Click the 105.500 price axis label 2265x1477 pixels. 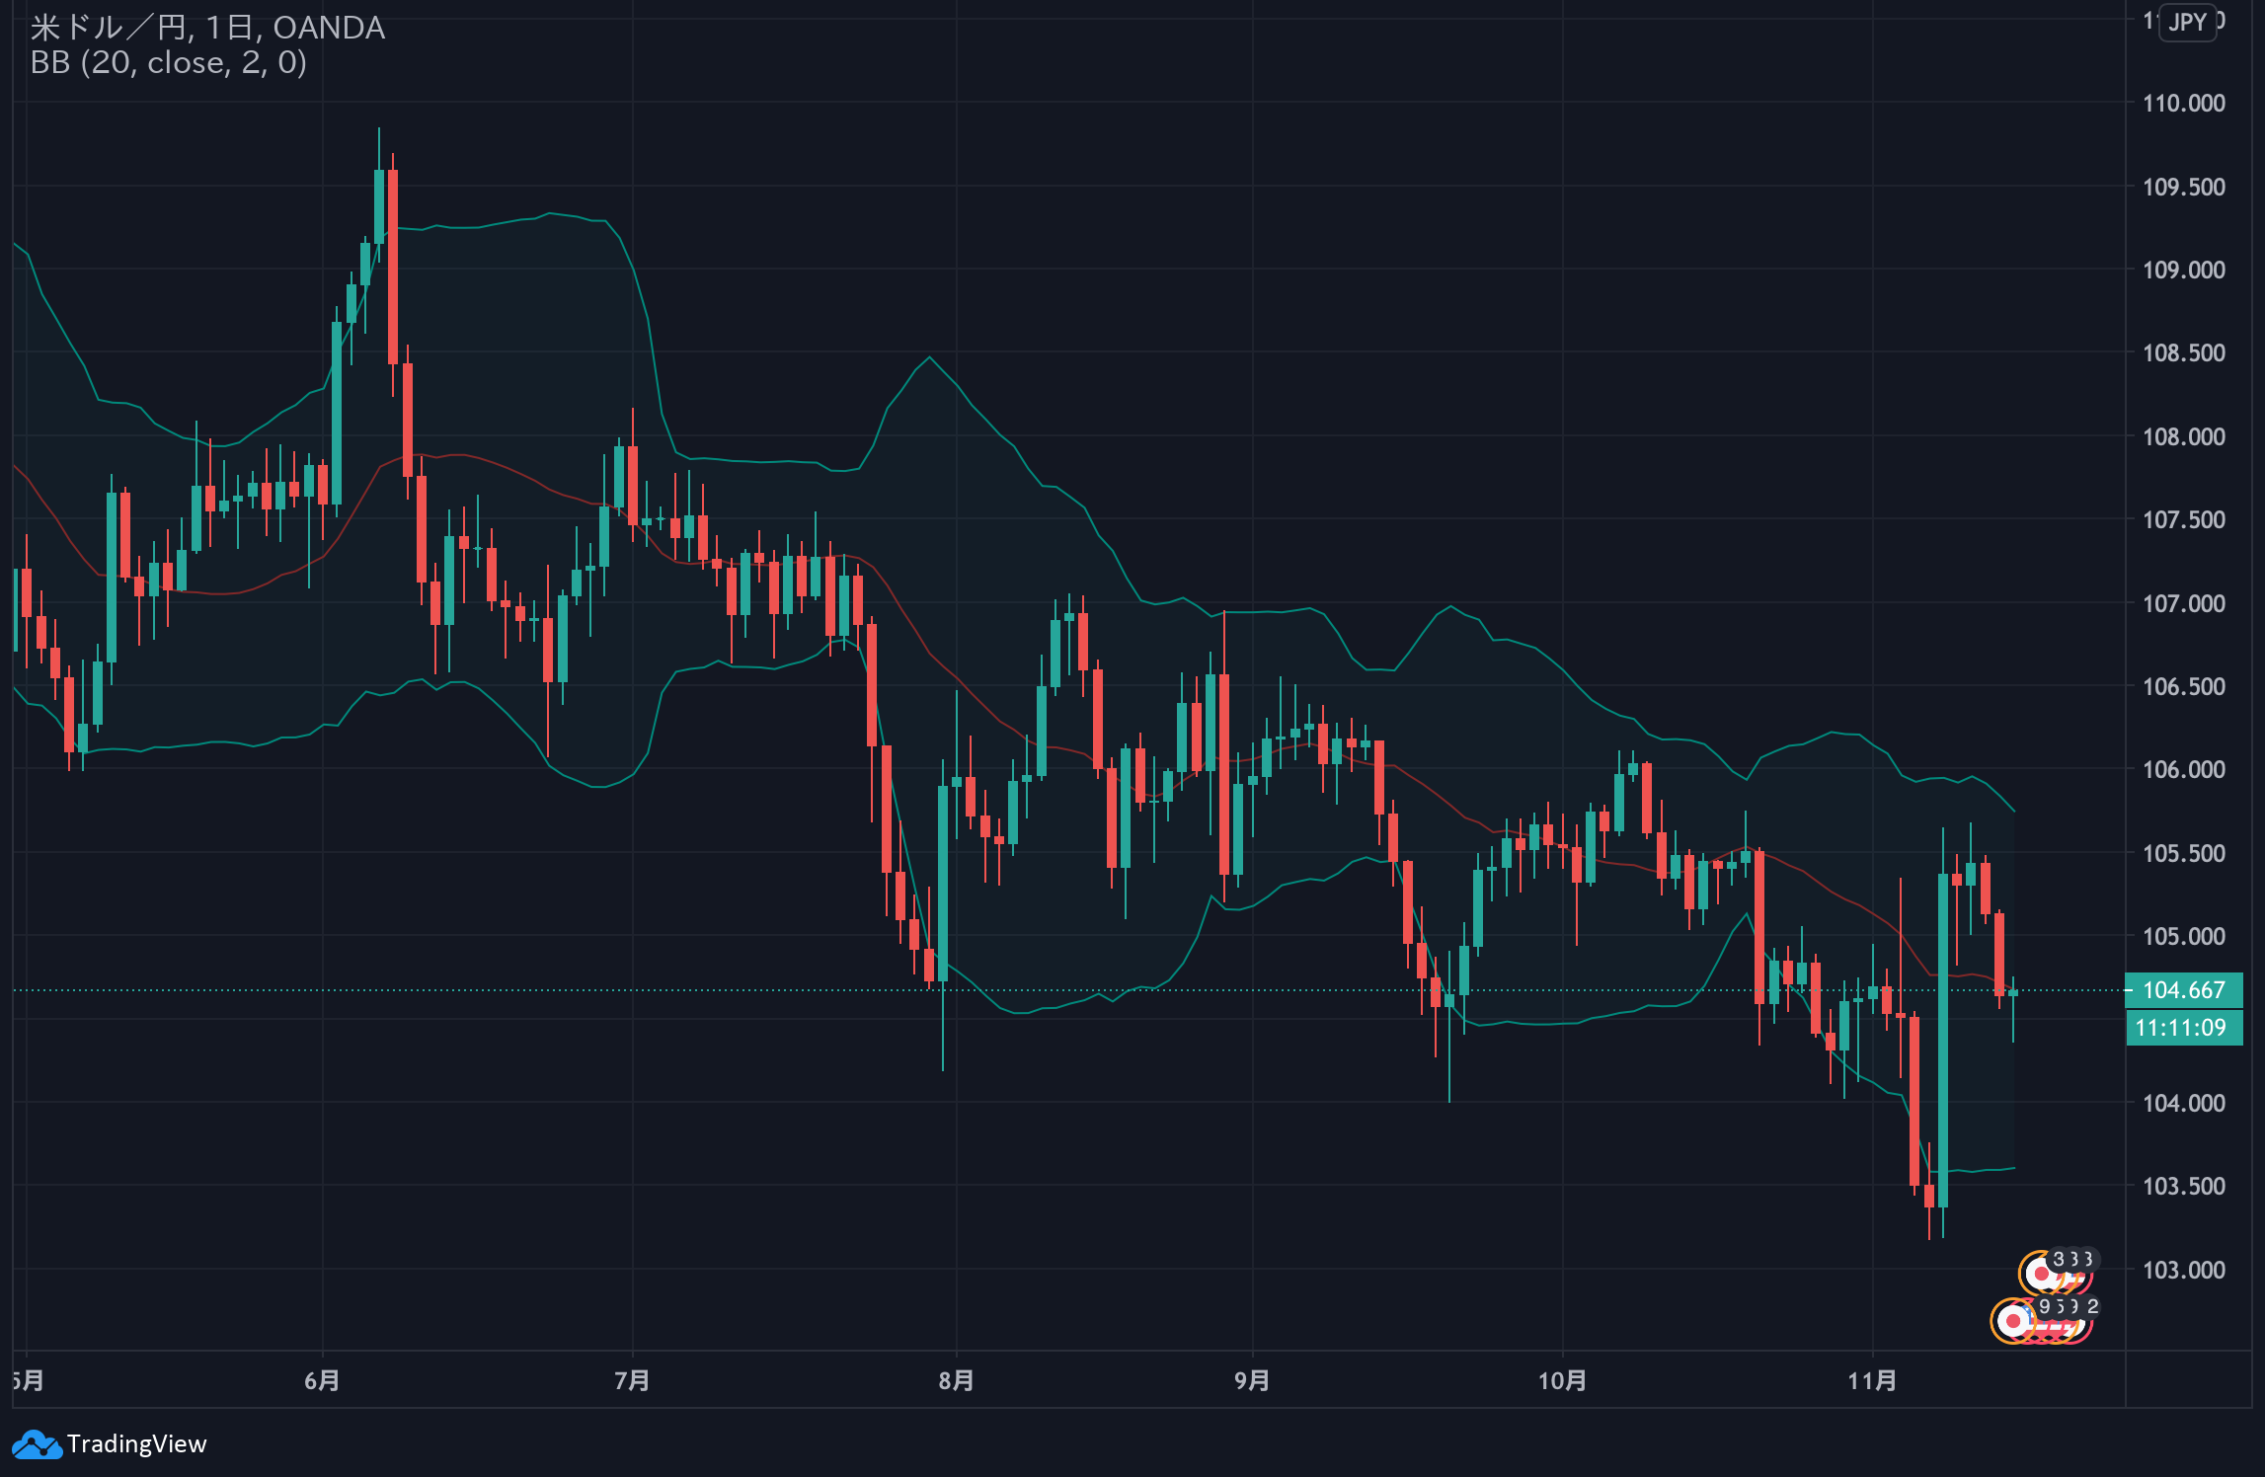2183,854
